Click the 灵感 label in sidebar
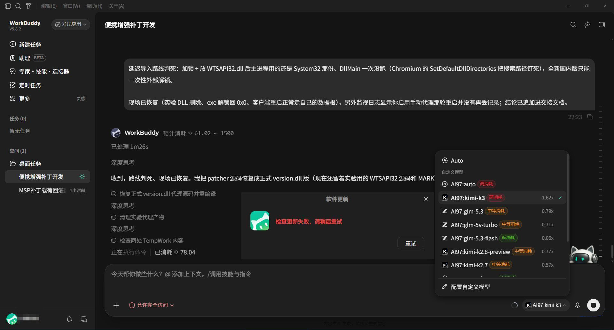Viewport: 614px width, 330px height. (81, 99)
